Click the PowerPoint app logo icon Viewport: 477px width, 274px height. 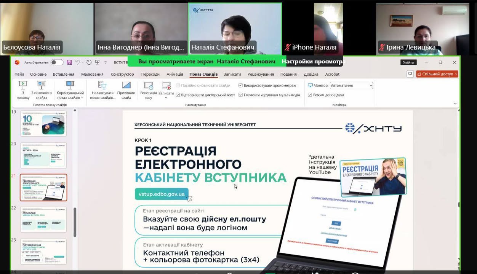point(17,62)
